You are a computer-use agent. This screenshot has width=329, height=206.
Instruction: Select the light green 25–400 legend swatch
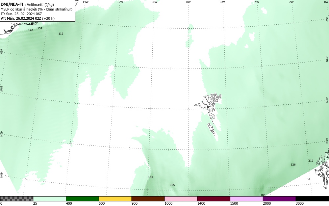[x=50, y=199]
